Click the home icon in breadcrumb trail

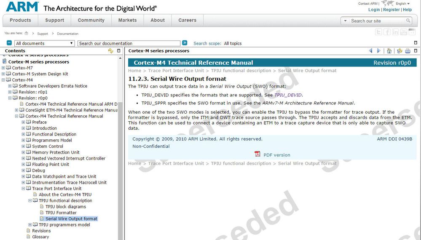[26, 33]
